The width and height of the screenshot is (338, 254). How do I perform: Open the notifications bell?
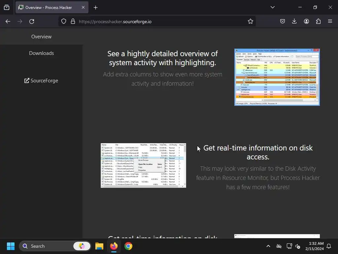(x=329, y=246)
